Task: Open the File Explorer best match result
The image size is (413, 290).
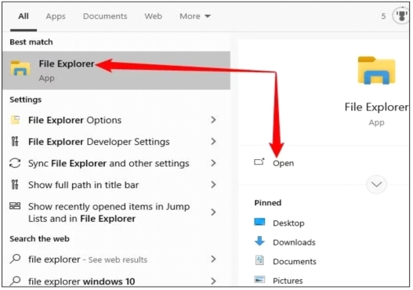Action: coord(116,71)
